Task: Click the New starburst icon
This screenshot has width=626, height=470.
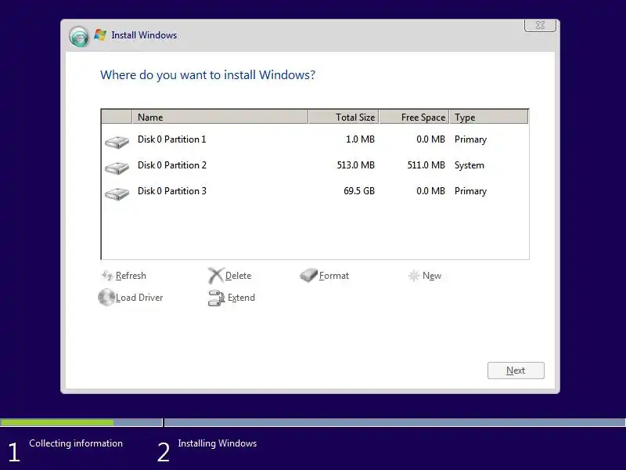Action: [414, 276]
